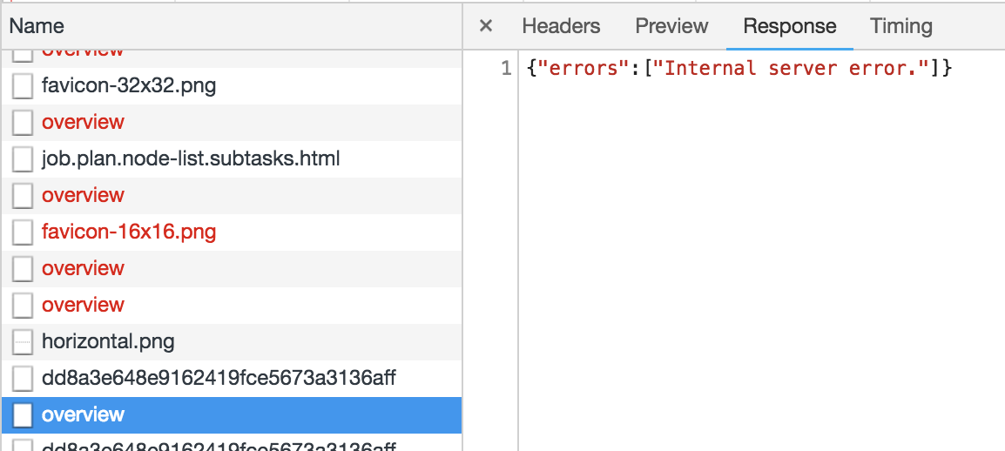Screen dimensions: 1005x451
Task: Click file icon beside favicon-16x16.png
Action: pyautogui.click(x=23, y=232)
